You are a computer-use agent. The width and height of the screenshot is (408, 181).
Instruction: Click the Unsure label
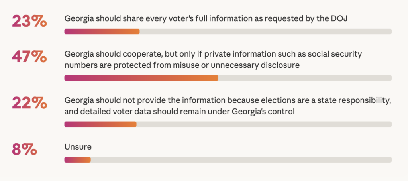78,147
